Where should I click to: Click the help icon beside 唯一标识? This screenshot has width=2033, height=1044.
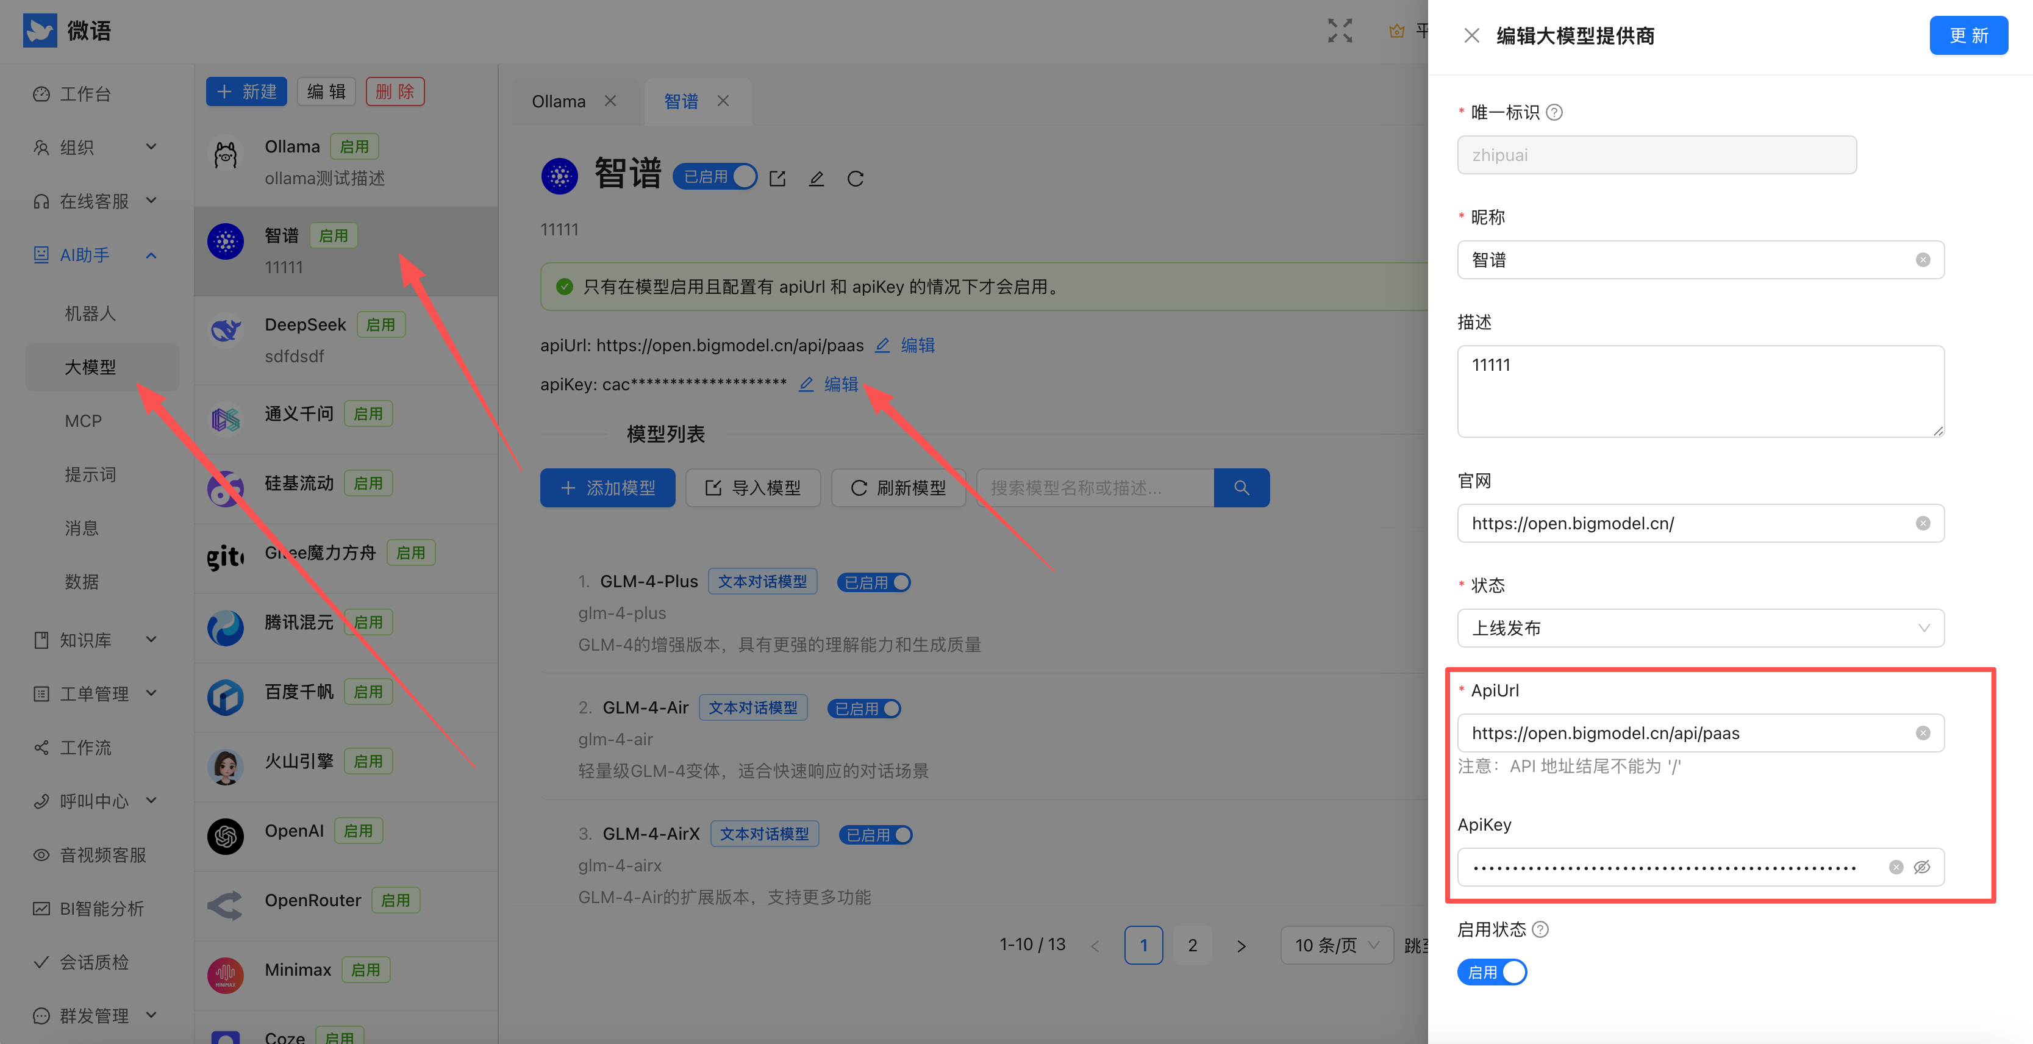tap(1554, 112)
